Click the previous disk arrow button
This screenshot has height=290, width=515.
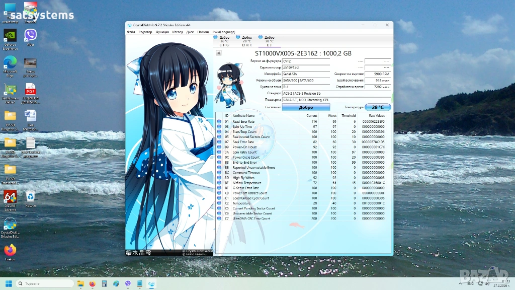[219, 53]
